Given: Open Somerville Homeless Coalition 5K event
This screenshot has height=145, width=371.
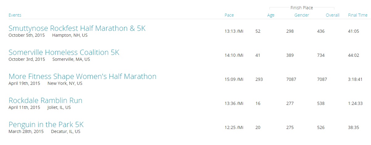Looking at the screenshot, I should tap(64, 52).
